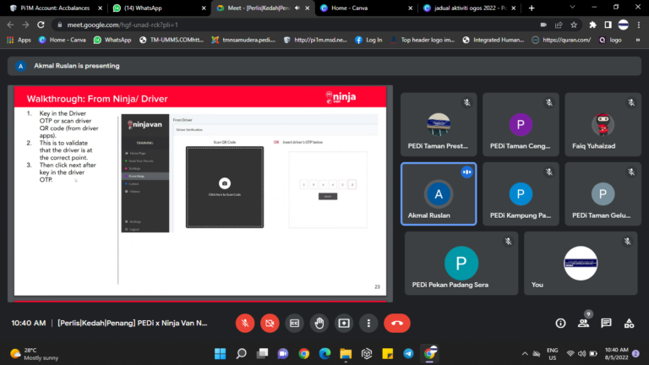Open taskbar Search magnifier
The image size is (649, 365).
(x=242, y=353)
